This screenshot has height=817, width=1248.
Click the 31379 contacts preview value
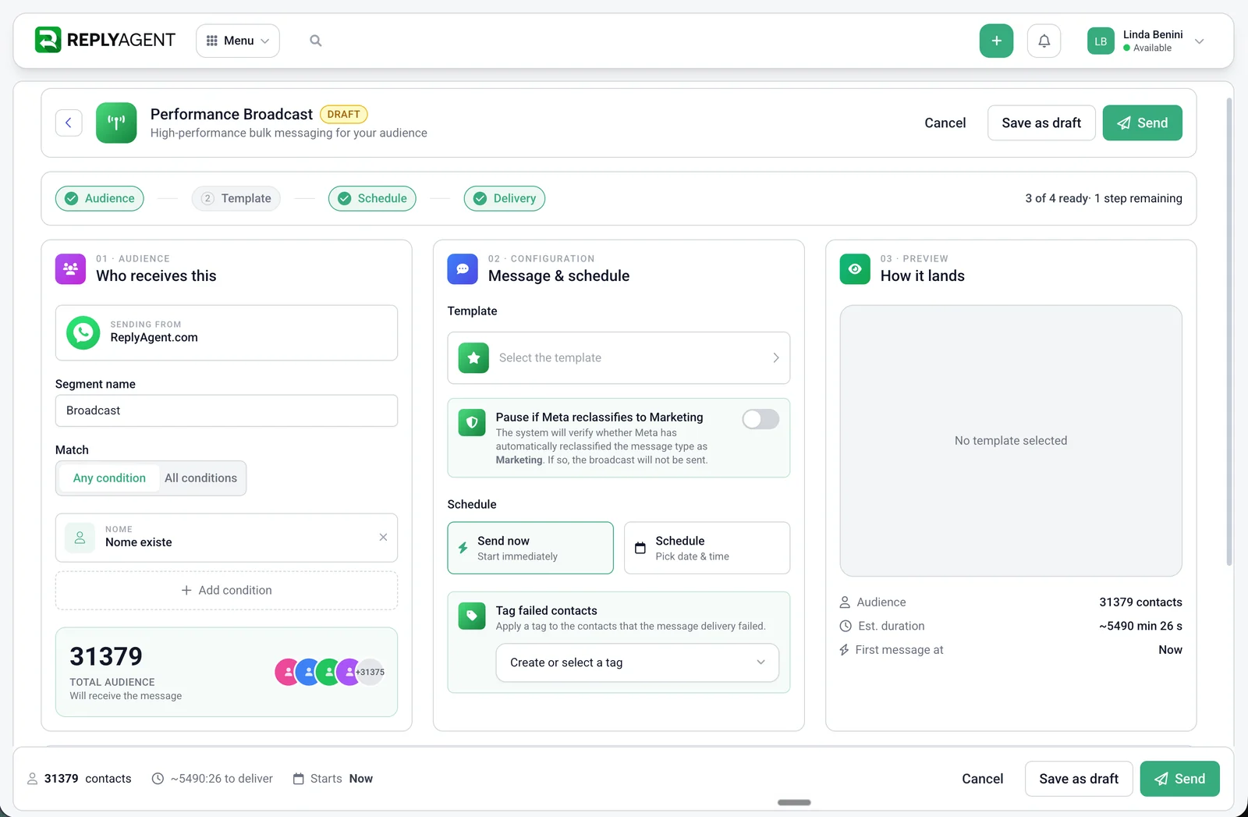(x=1140, y=602)
